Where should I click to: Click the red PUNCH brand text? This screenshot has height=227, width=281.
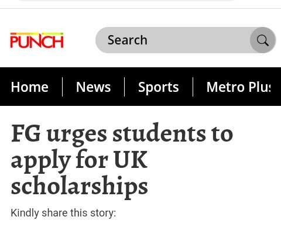click(x=37, y=42)
